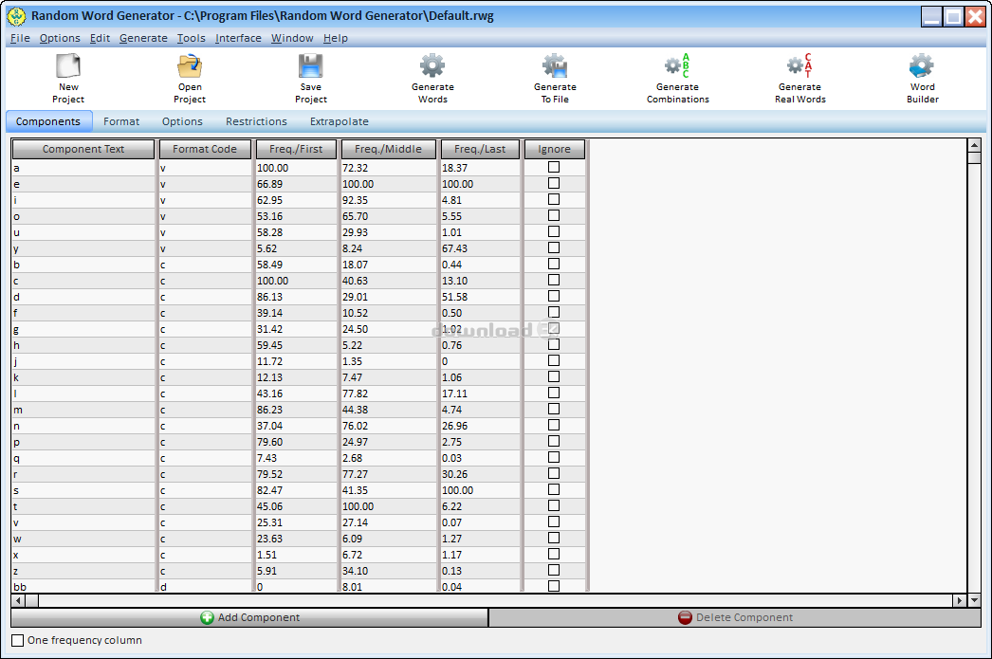The width and height of the screenshot is (992, 659).
Task: Click the Freq./Middle value 1.35 for j
Action: pyautogui.click(x=388, y=361)
